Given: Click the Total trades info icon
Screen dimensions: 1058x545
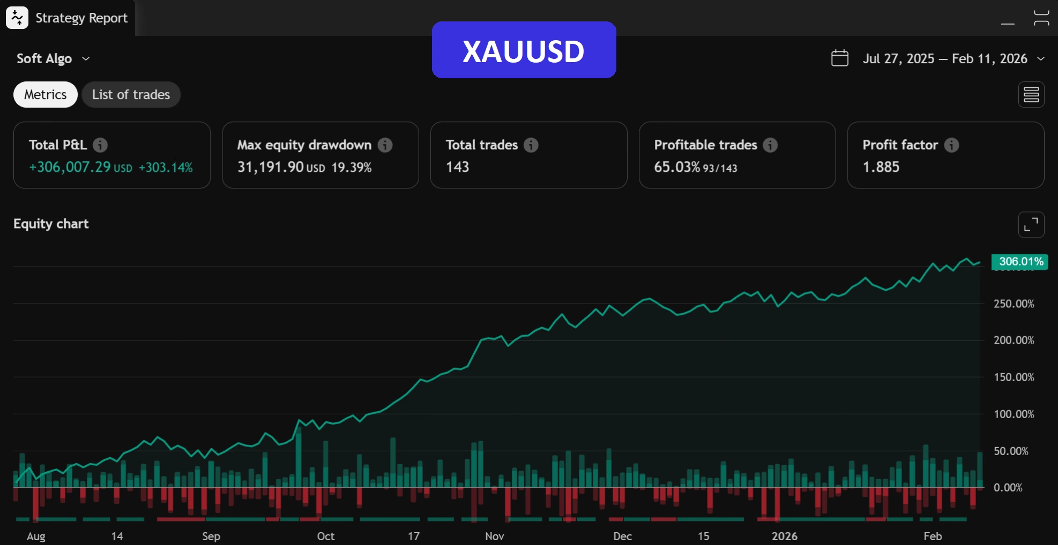Looking at the screenshot, I should tap(531, 145).
